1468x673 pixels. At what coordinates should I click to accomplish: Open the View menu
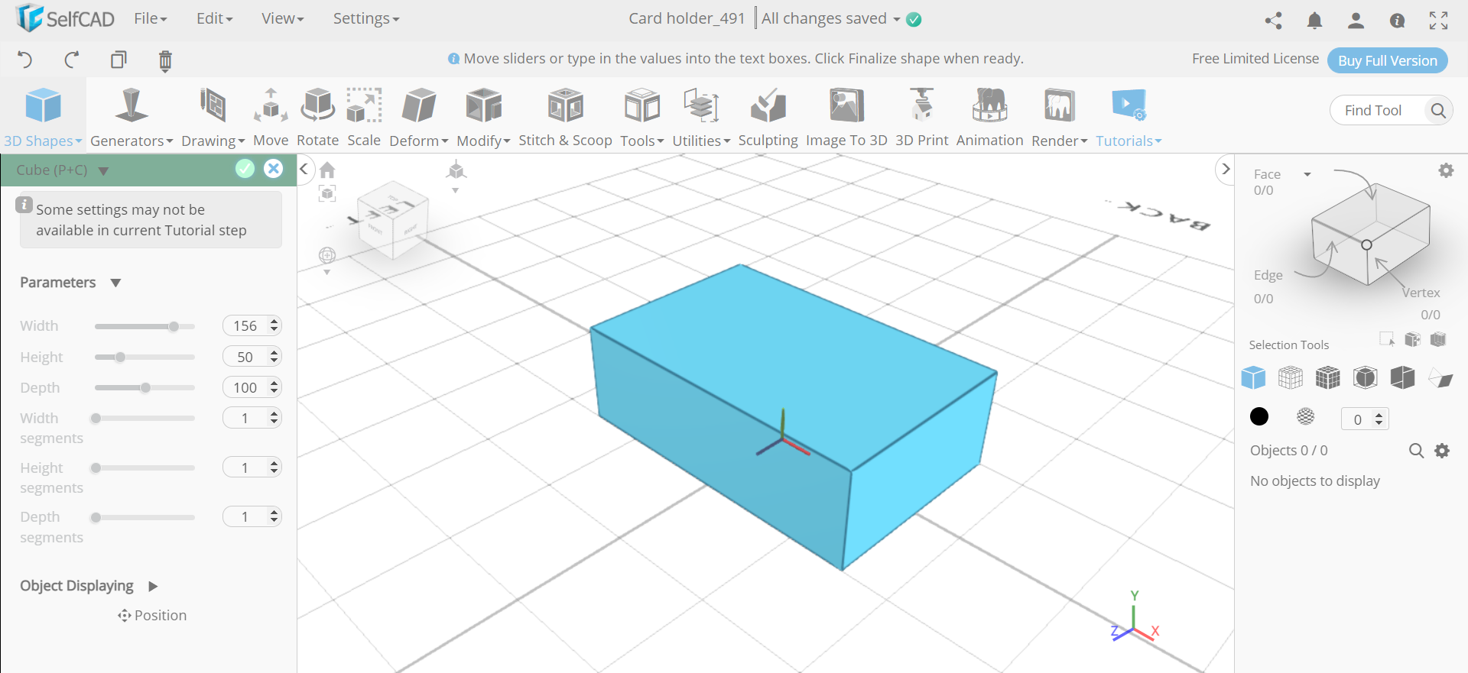coord(283,18)
